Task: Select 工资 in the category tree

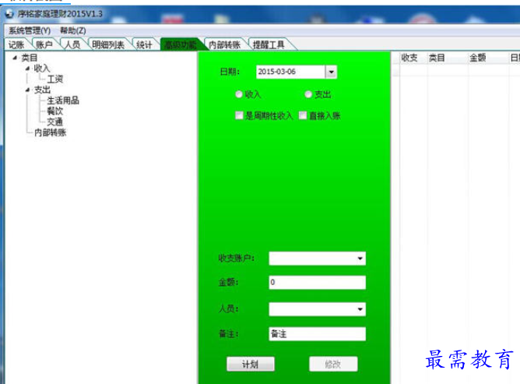Action: click(55, 79)
